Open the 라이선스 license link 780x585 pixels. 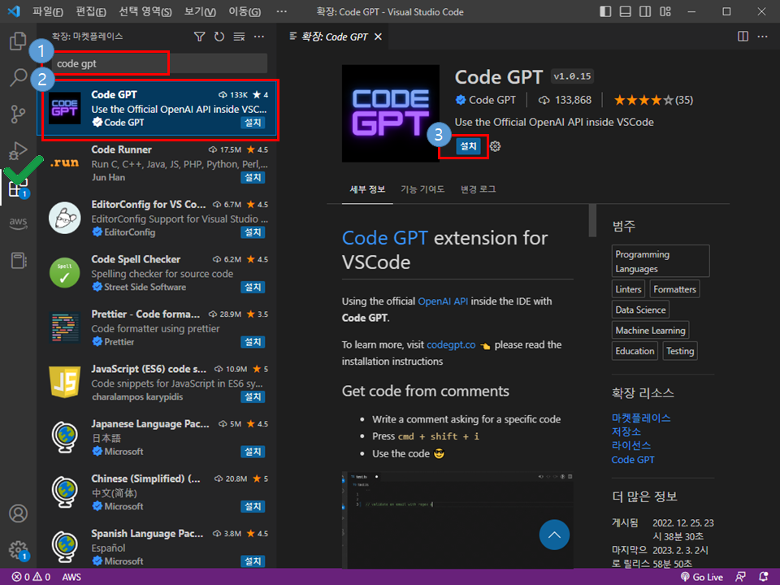coord(630,445)
